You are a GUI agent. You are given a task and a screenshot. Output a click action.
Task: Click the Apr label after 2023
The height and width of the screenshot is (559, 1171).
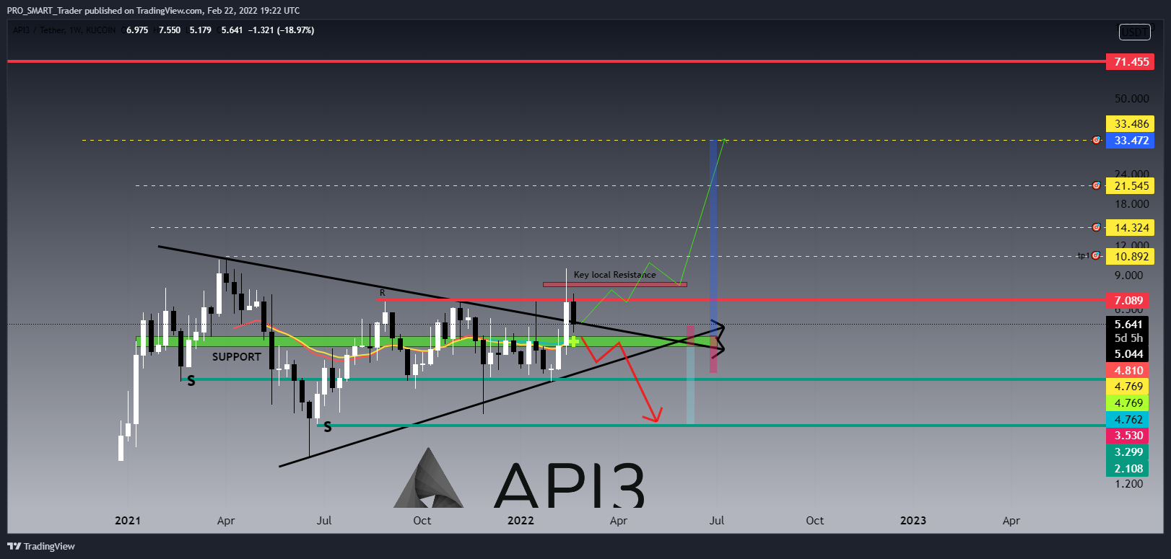1011,521
